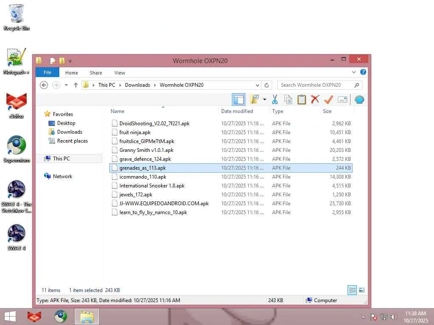The image size is (434, 325).
Task: Open Recent places under Favorites
Action: click(x=72, y=140)
